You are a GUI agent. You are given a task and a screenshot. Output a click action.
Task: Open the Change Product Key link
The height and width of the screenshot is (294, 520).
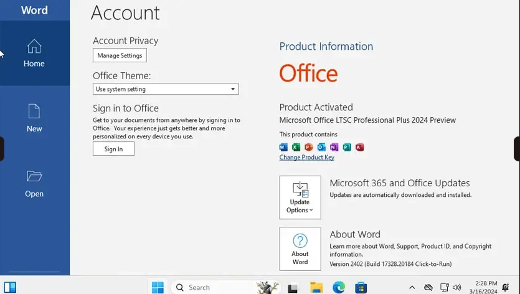(x=307, y=158)
